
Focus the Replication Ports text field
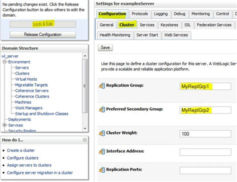click(205, 170)
